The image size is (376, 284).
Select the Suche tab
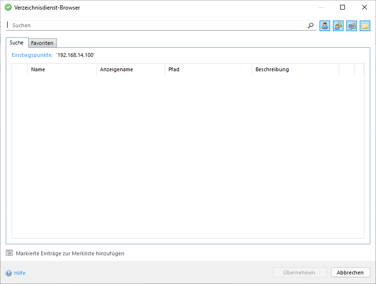pos(16,43)
